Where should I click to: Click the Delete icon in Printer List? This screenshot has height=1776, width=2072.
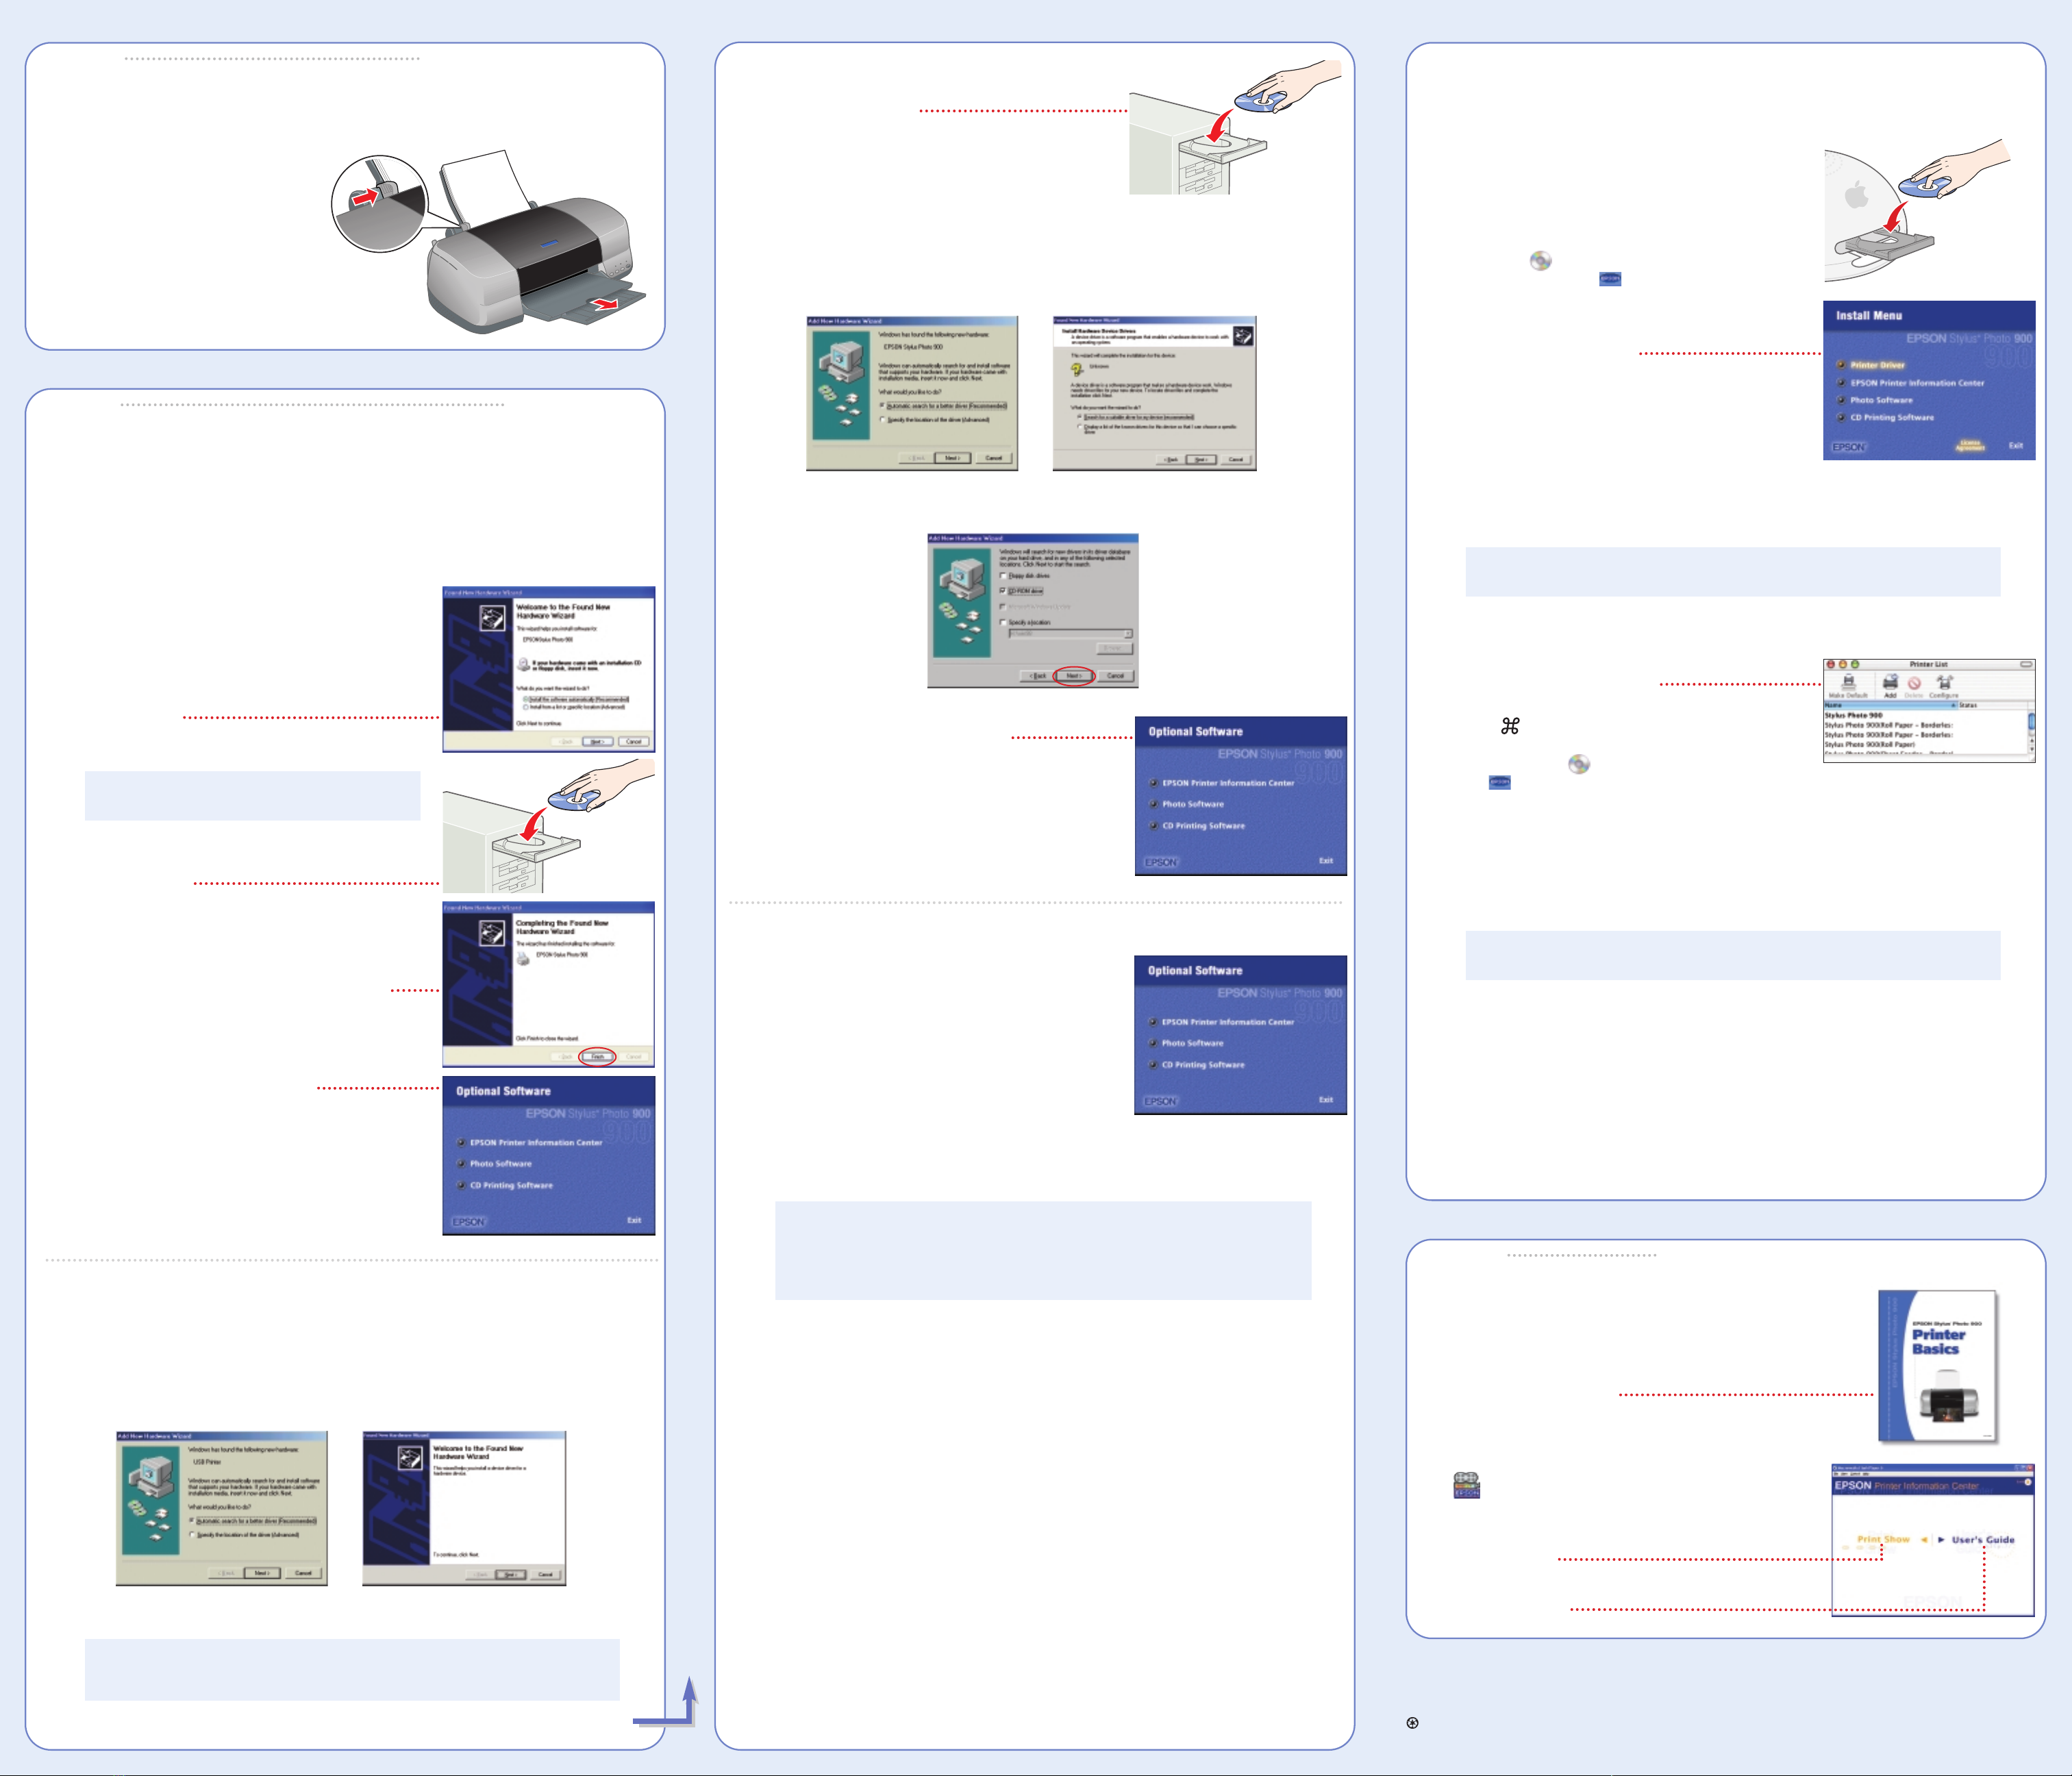pyautogui.click(x=1913, y=687)
